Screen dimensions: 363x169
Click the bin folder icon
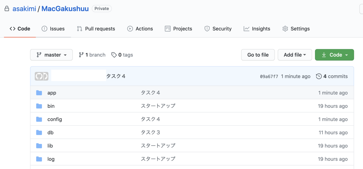39,106
